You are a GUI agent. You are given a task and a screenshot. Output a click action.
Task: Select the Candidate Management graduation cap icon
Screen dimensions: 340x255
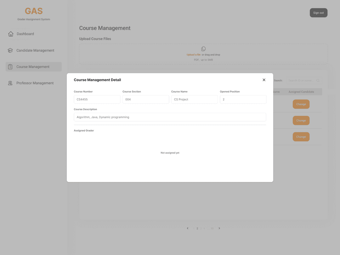(10, 50)
